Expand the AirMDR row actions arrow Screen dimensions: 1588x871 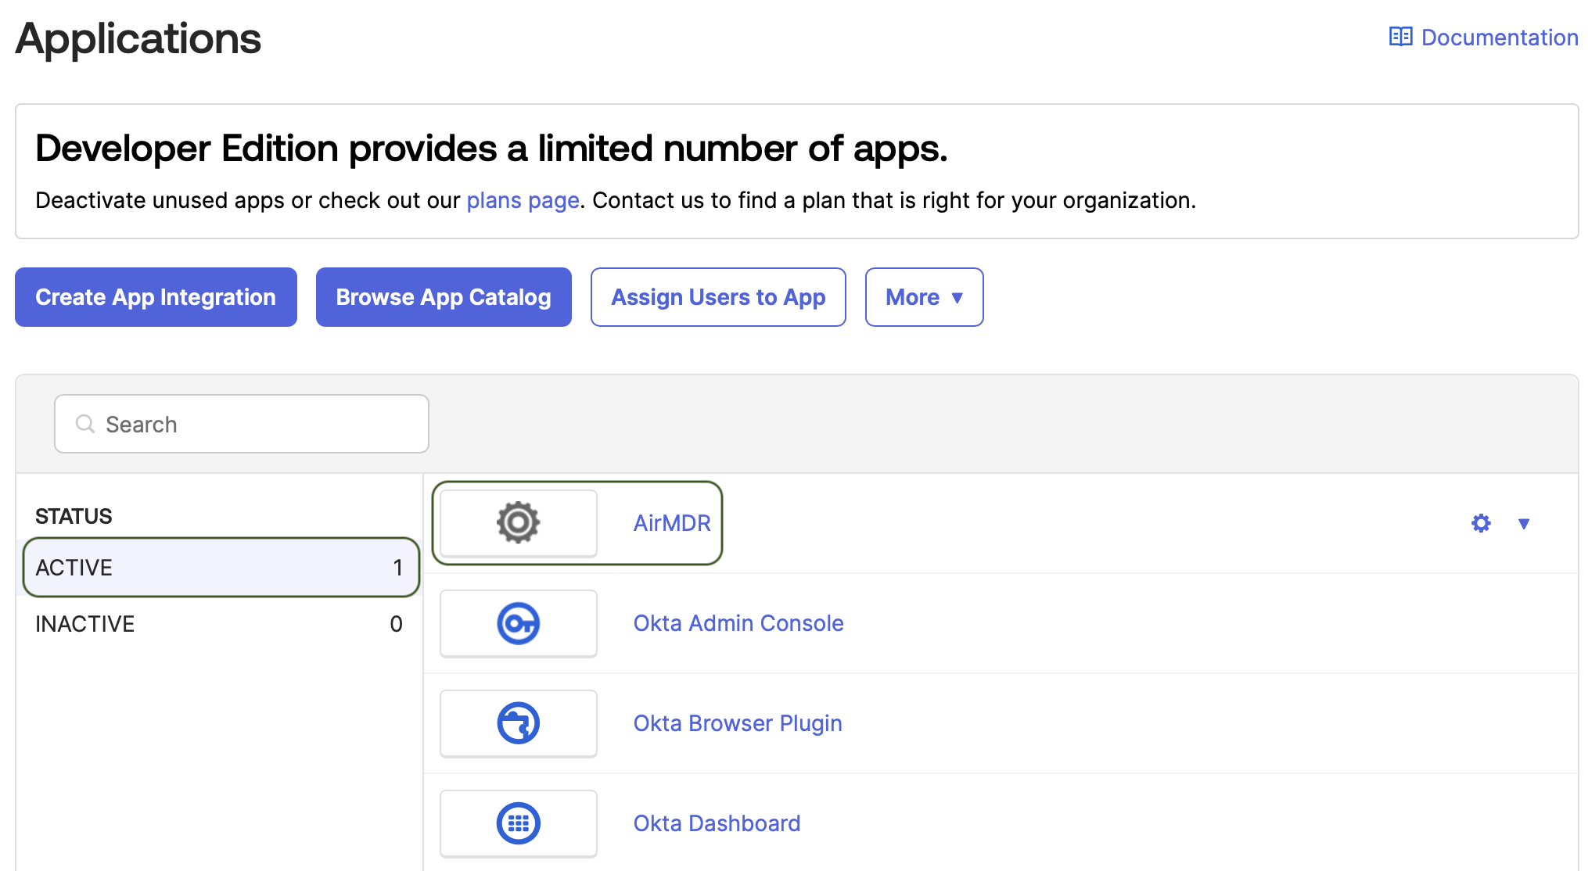point(1524,524)
